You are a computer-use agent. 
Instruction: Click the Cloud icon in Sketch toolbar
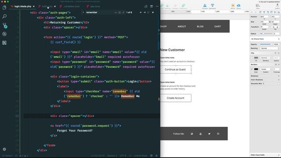click(x=238, y=6)
